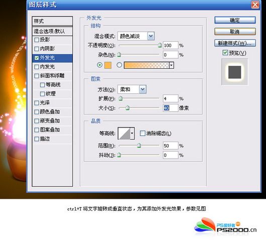Viewport: 266px width, 240px height.
Task: Enable the 内发光 checkbox
Action: coord(37,67)
